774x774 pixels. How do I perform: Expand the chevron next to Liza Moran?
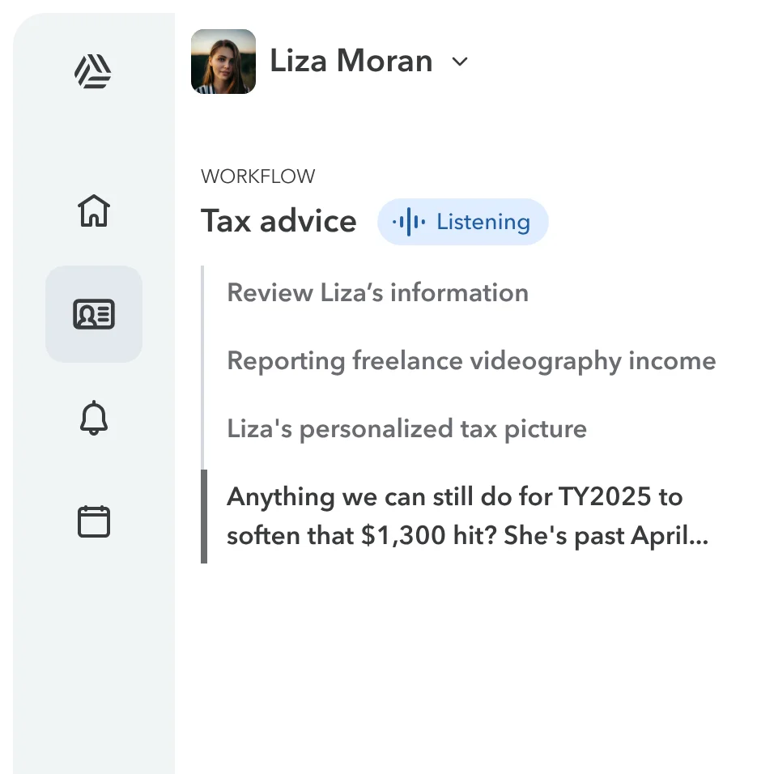coord(460,62)
